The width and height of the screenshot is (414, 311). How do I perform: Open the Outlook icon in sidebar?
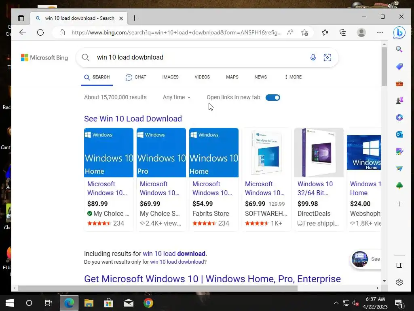click(399, 134)
